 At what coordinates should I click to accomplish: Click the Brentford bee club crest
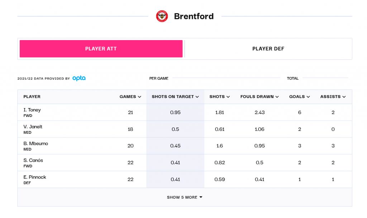(x=162, y=16)
